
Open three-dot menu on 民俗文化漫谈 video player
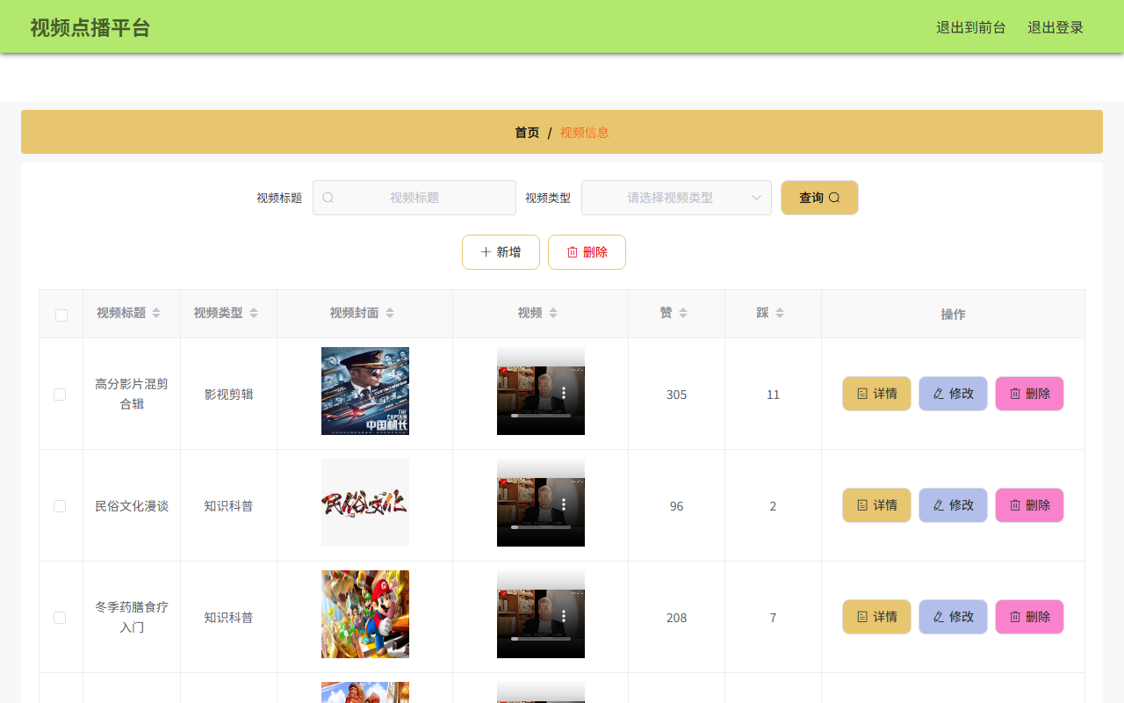pos(564,503)
